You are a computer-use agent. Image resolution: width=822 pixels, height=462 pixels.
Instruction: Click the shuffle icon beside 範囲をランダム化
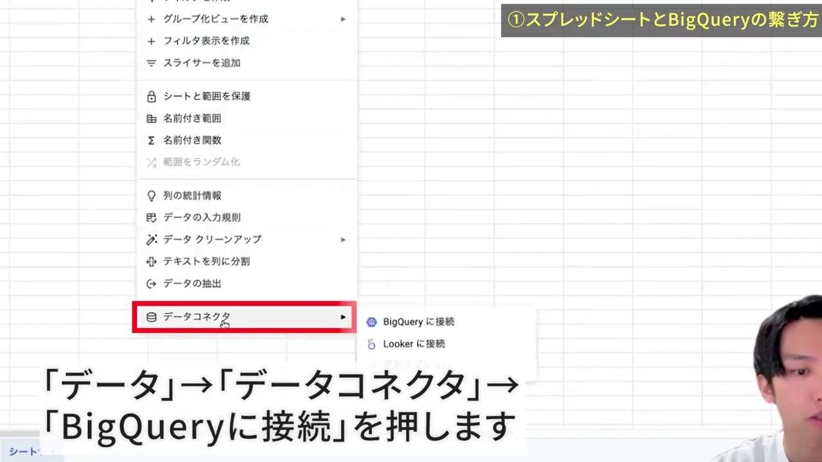(152, 162)
